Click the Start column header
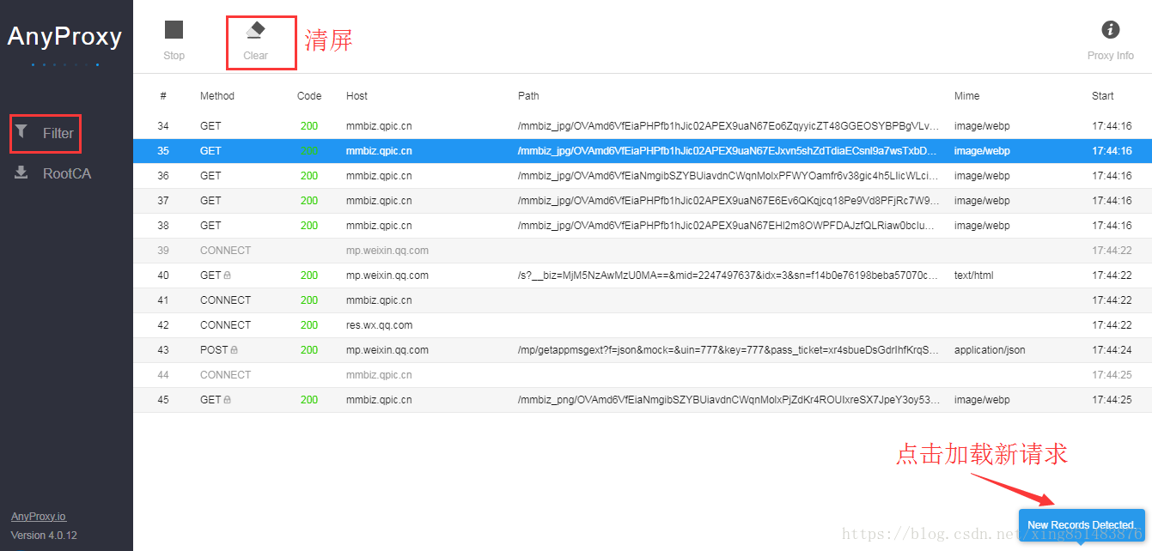Screen dimensions: 1152x551 [1103, 96]
